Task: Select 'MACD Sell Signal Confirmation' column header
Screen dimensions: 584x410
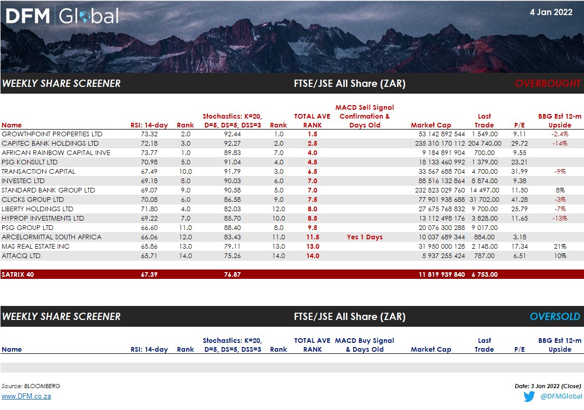Action: coord(365,116)
